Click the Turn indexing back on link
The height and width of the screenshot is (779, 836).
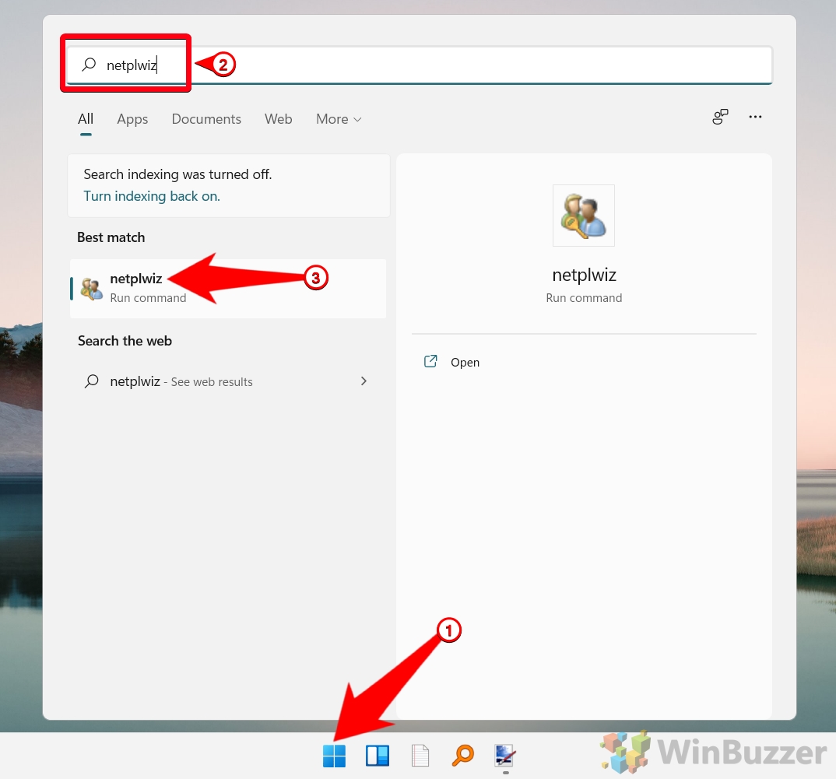[x=152, y=196]
